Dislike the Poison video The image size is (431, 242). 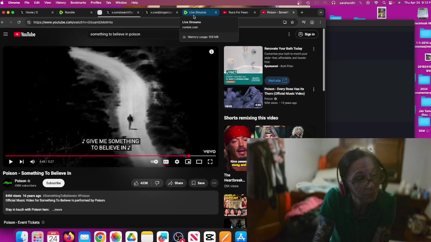click(x=157, y=183)
